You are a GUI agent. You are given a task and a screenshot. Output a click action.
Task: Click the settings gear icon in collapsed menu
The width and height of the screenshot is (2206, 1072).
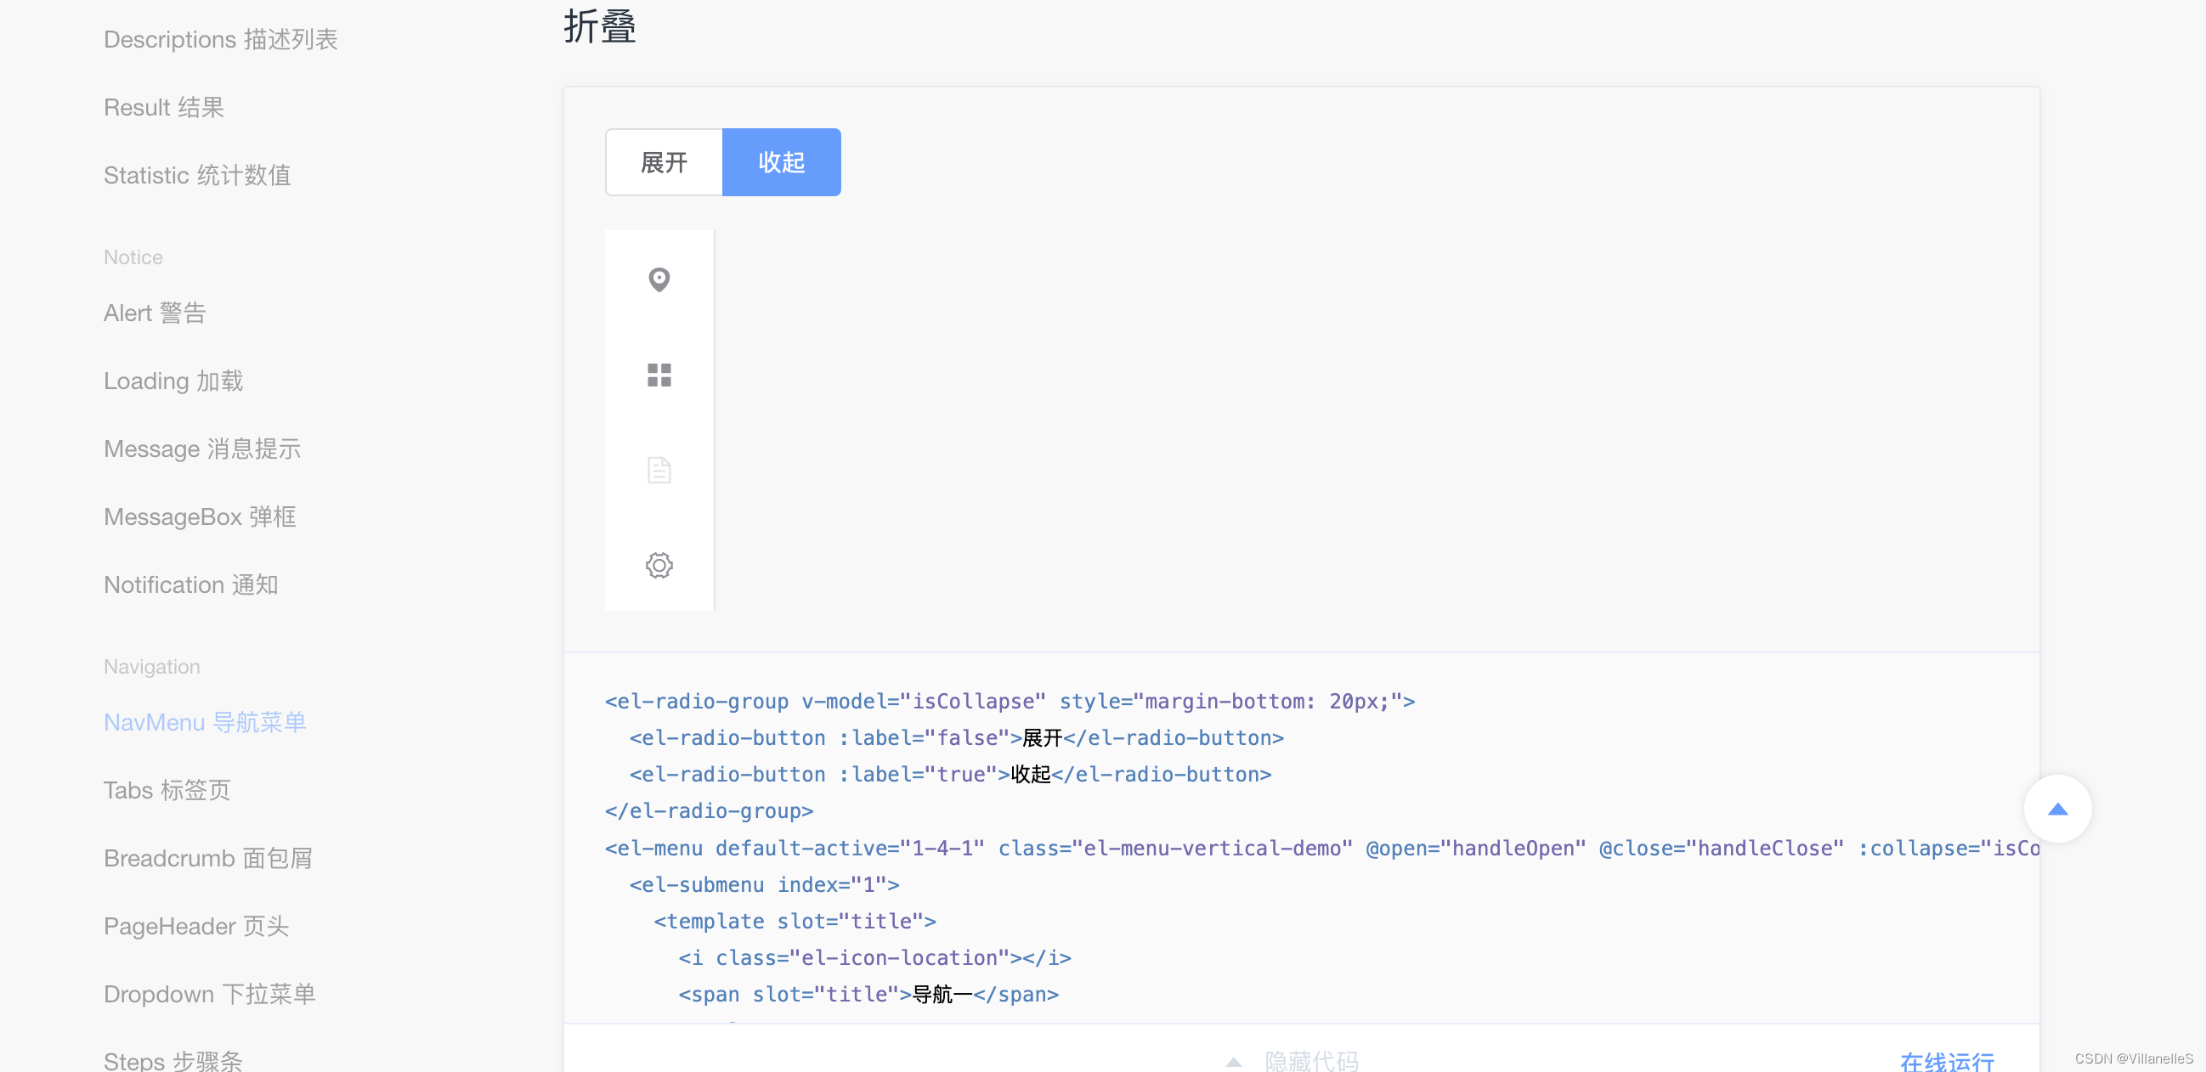659,565
